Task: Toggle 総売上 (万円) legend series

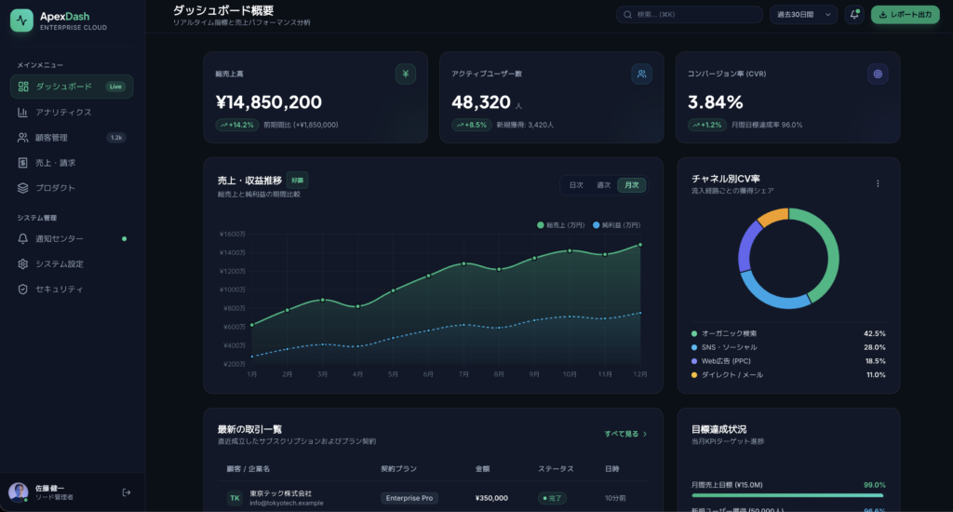Action: [560, 225]
